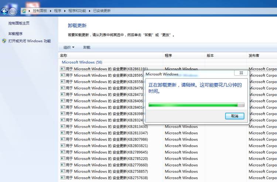Click Microsoft Corpo publisher cell in KB2861191 row
The height and width of the screenshot is (182, 277).
point(263,69)
